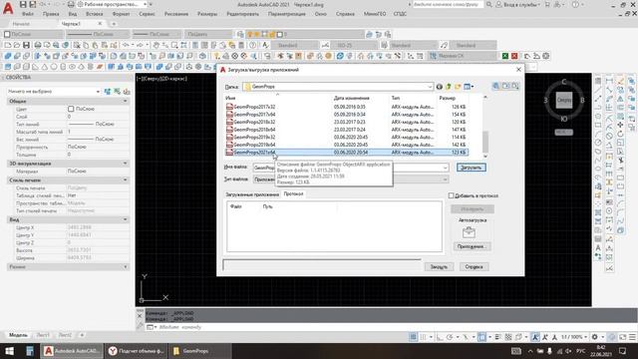Select the Cylinder modeling tool
The width and height of the screenshot is (638, 359).
63,67
